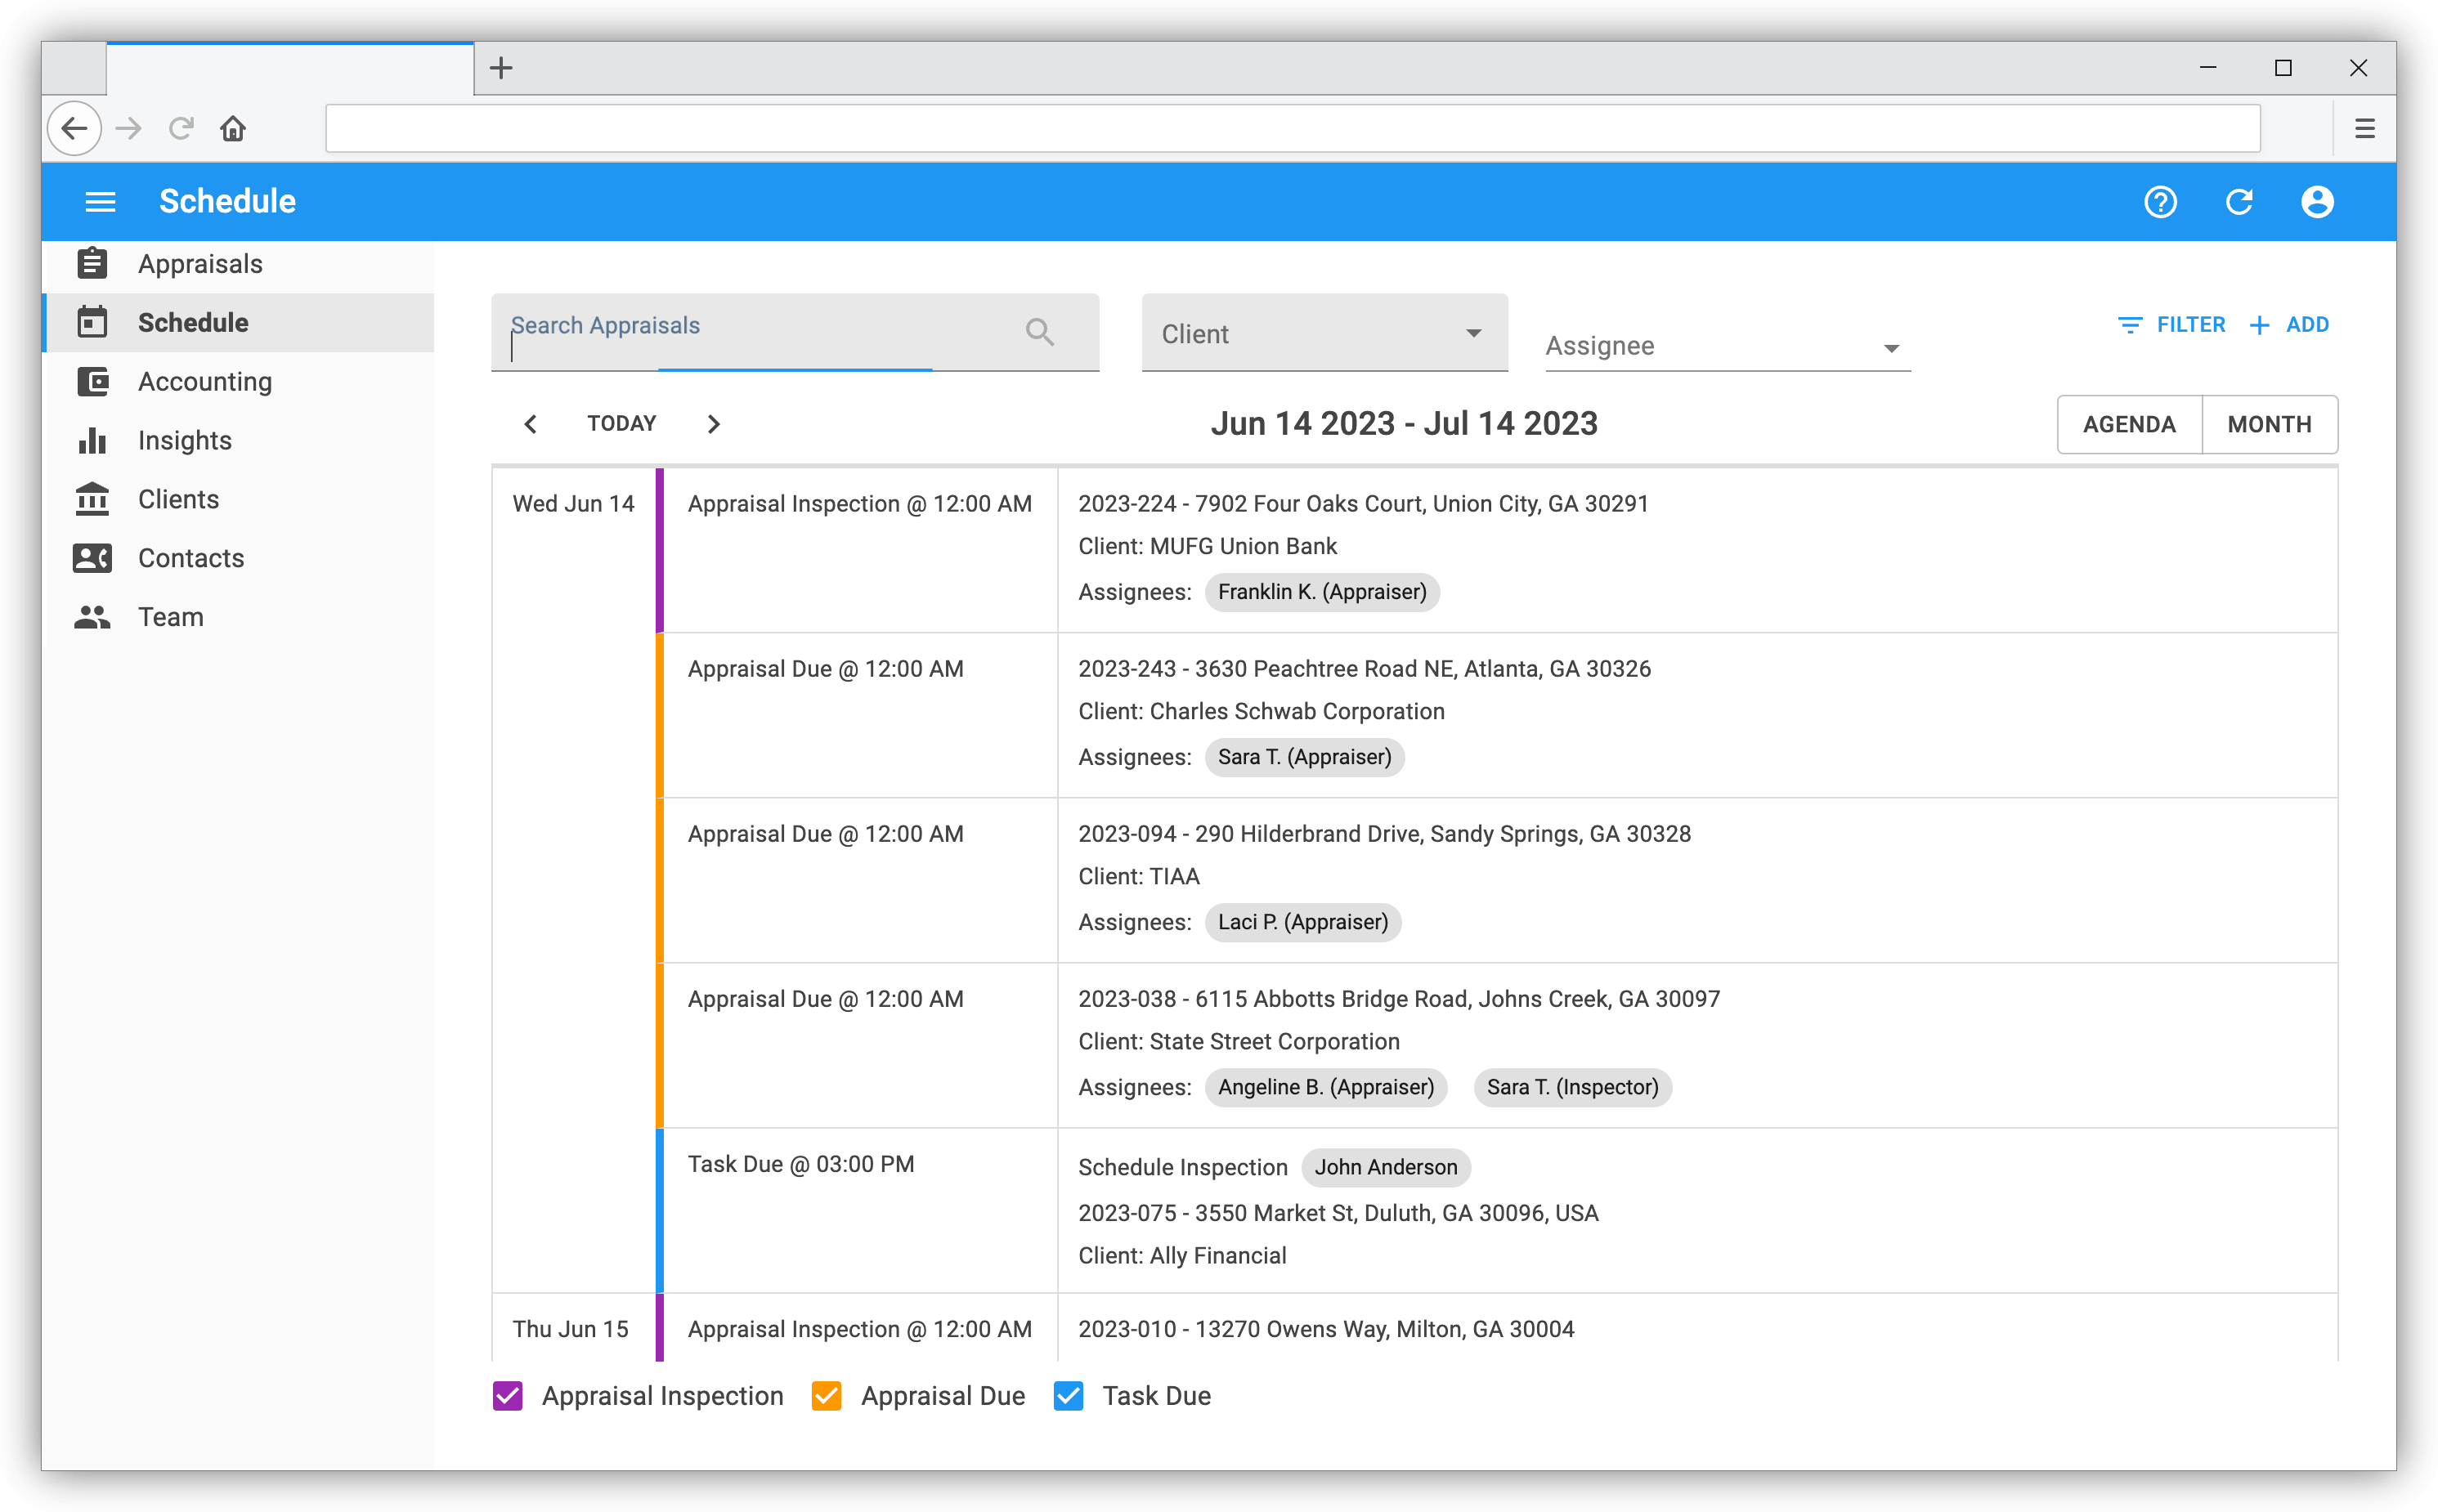
Task: Select the Schedule calendar icon
Action: (x=92, y=322)
